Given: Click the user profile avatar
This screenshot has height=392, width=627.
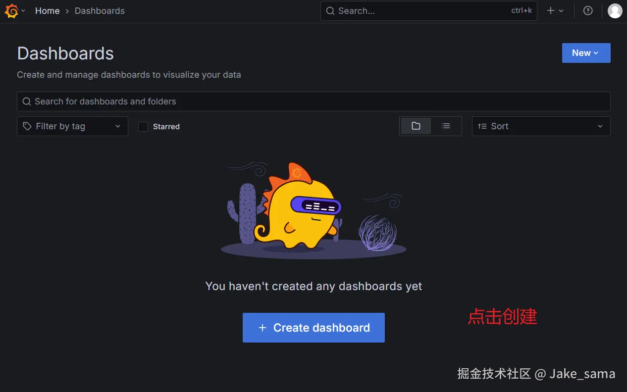Looking at the screenshot, I should tap(615, 10).
